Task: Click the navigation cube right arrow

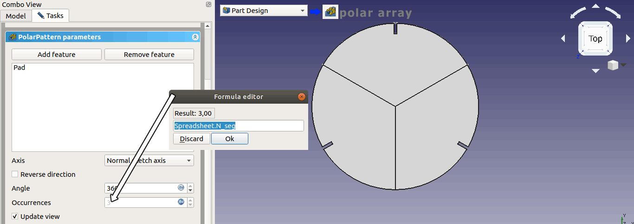Action: pyautogui.click(x=628, y=39)
